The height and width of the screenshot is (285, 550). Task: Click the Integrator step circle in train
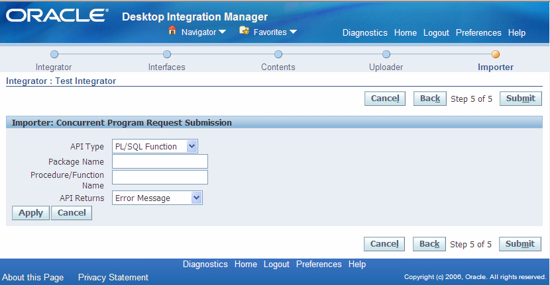click(x=54, y=54)
